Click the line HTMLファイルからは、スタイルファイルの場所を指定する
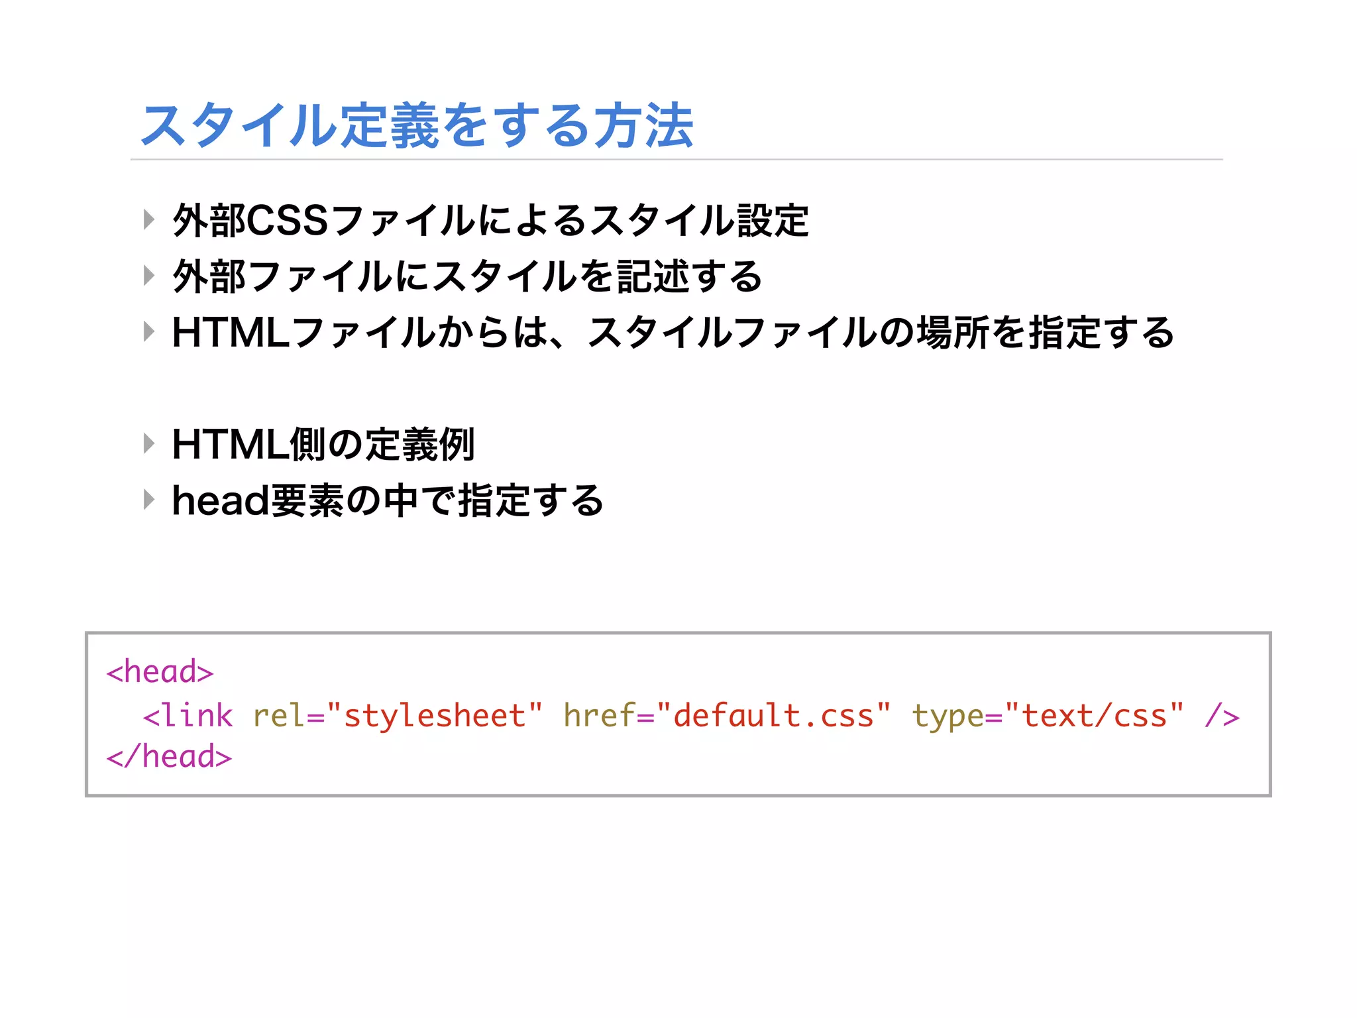Image resolution: width=1357 pixels, height=1018 pixels. click(x=673, y=332)
